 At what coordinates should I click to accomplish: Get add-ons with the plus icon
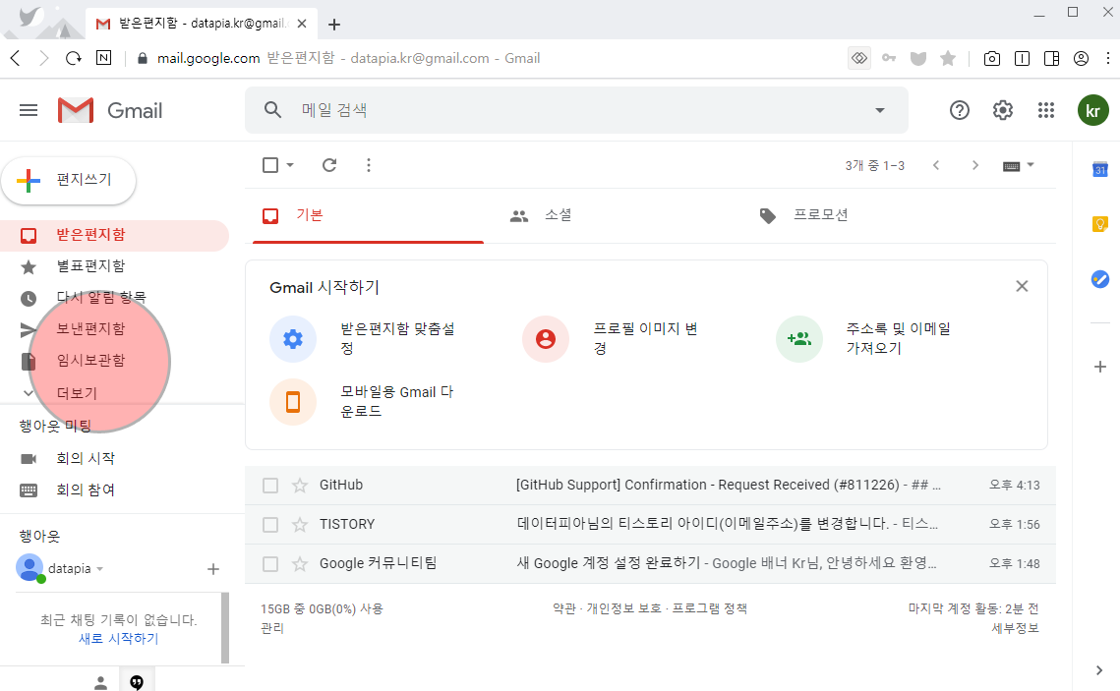(1100, 367)
